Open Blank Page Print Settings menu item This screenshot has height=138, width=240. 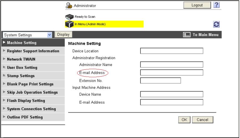pos(33,84)
